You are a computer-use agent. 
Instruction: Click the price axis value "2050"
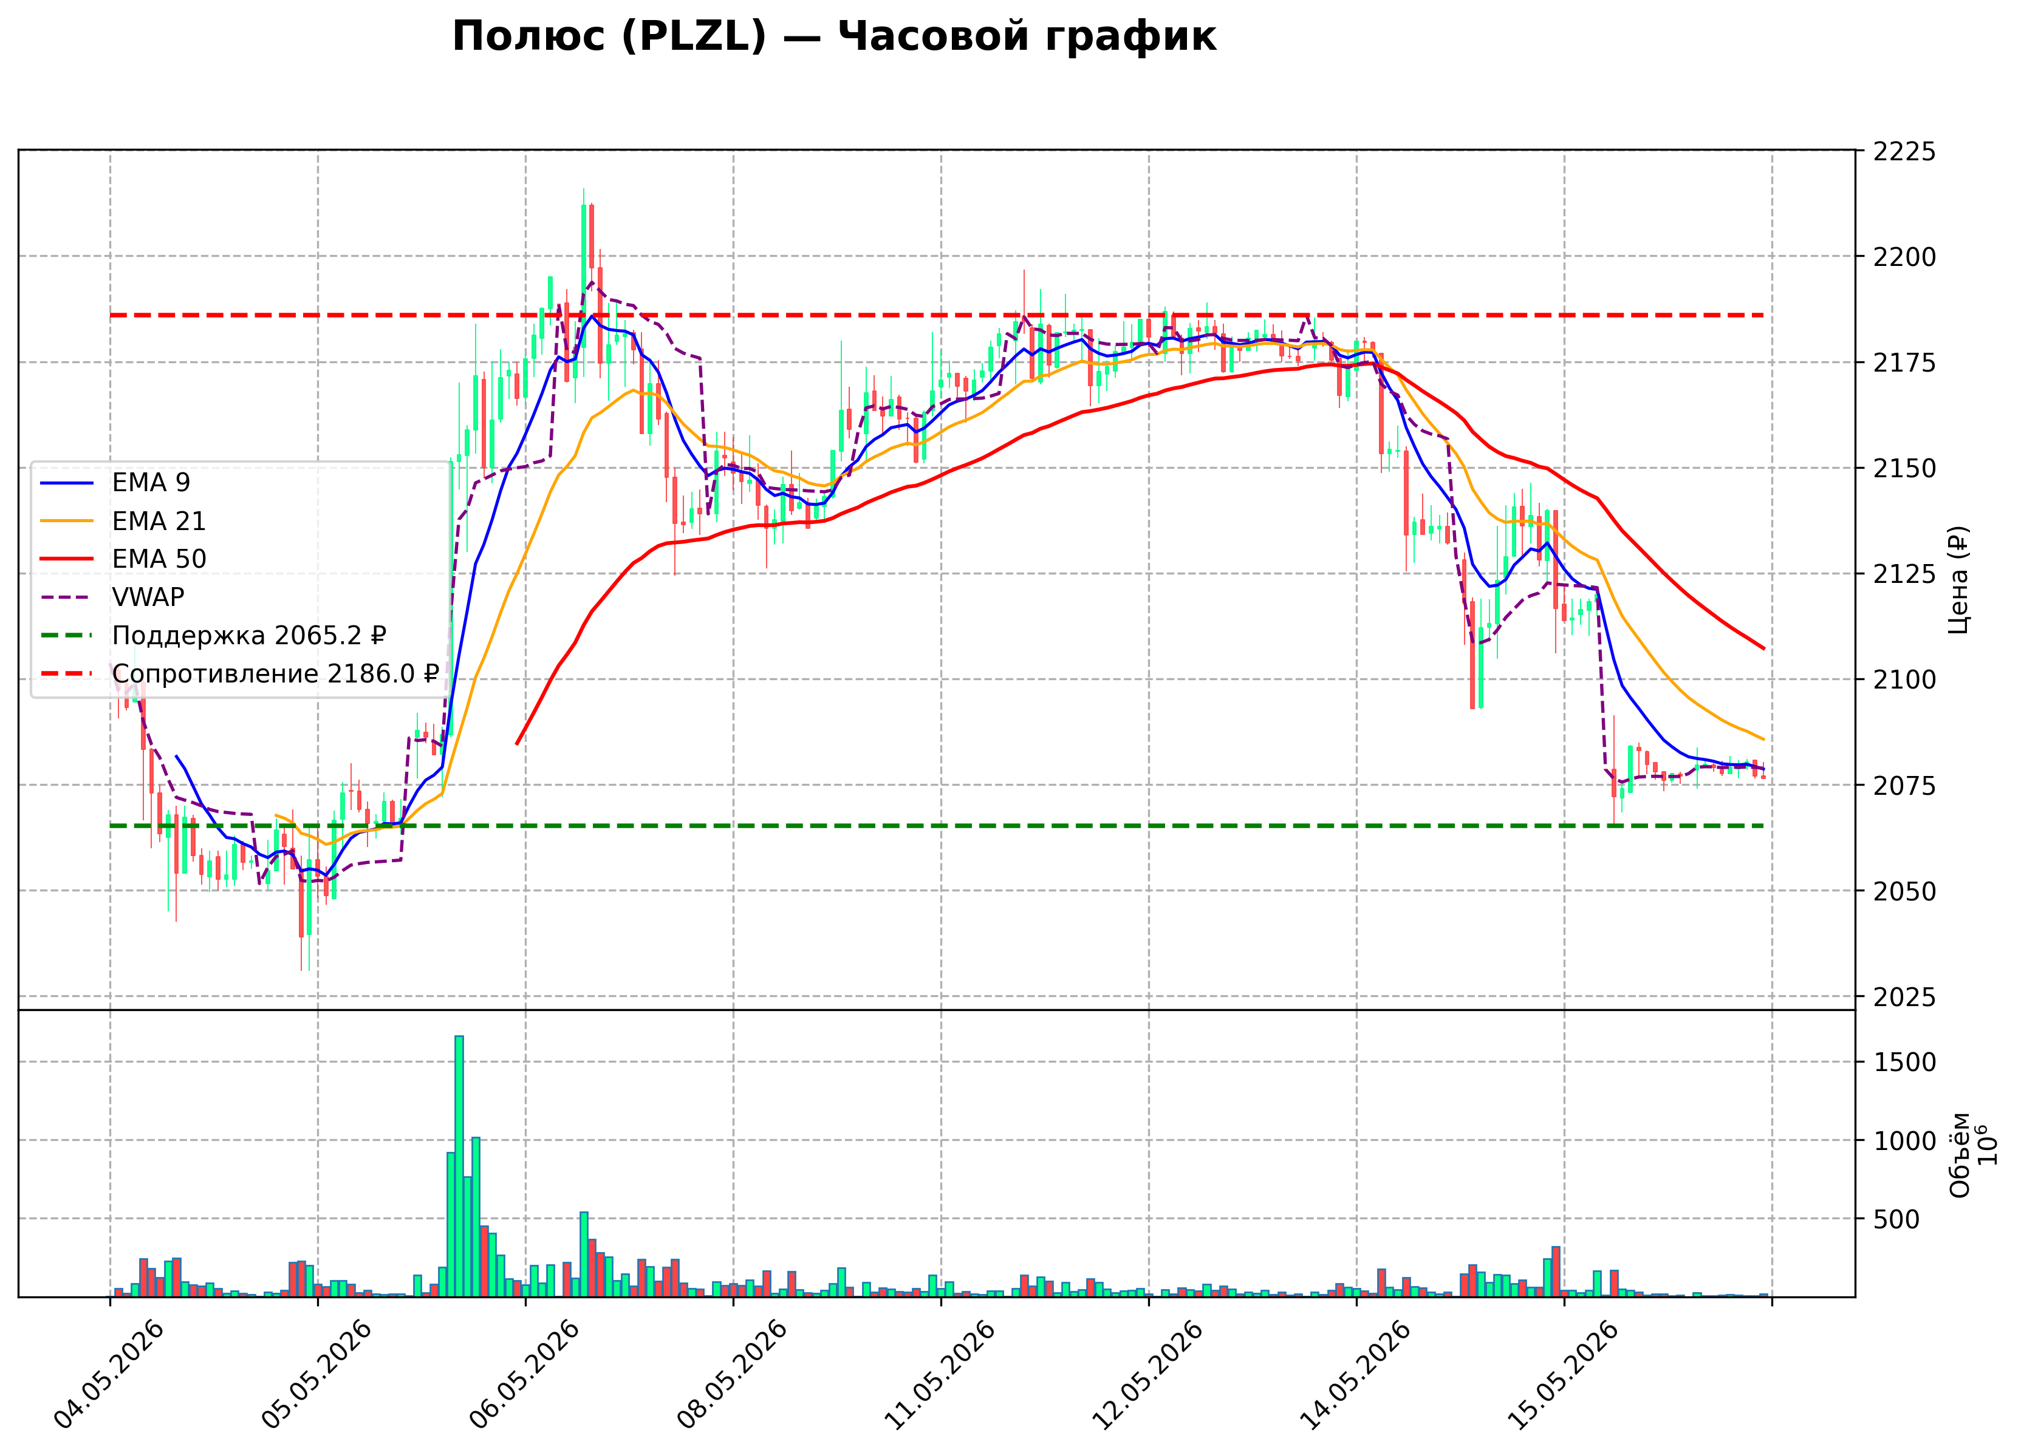[x=1904, y=891]
